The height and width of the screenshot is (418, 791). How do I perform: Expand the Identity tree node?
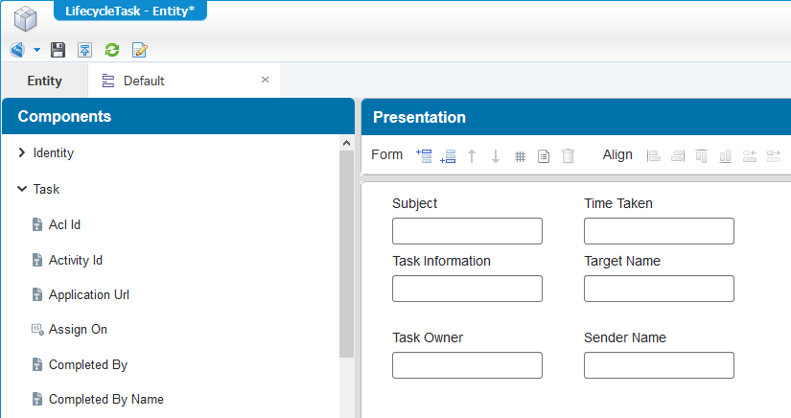pos(22,152)
